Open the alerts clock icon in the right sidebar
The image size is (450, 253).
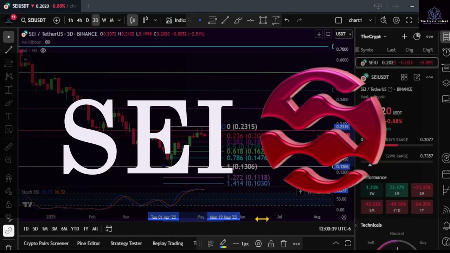point(446,52)
